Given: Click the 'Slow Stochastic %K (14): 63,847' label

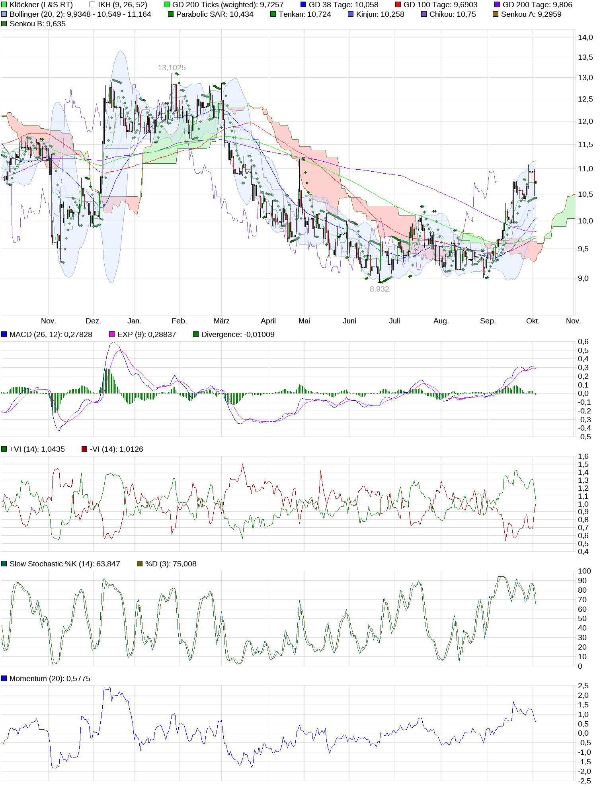Looking at the screenshot, I should 65,564.
